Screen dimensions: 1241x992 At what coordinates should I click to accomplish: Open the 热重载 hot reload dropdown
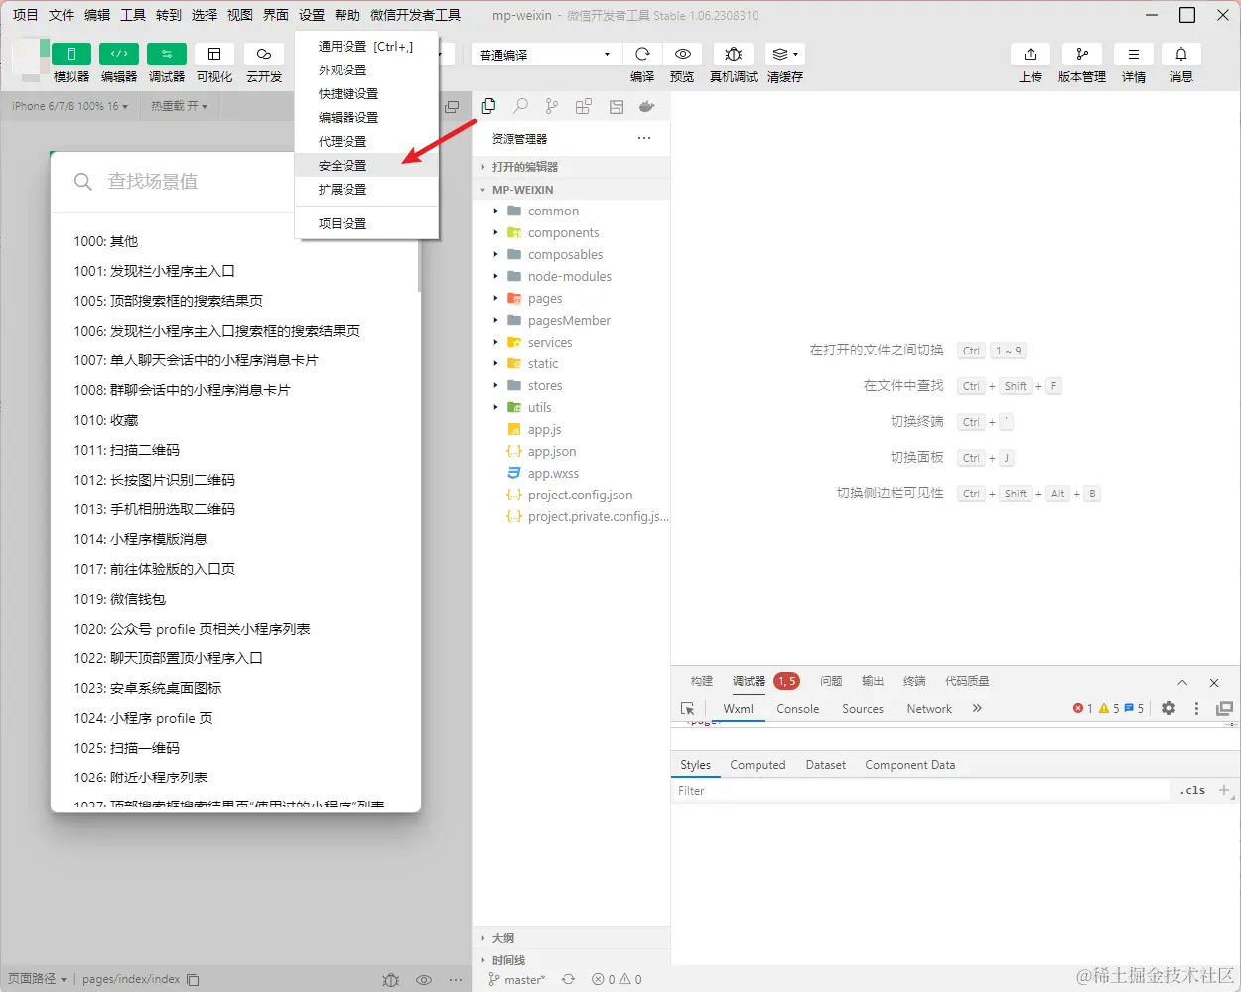(180, 106)
